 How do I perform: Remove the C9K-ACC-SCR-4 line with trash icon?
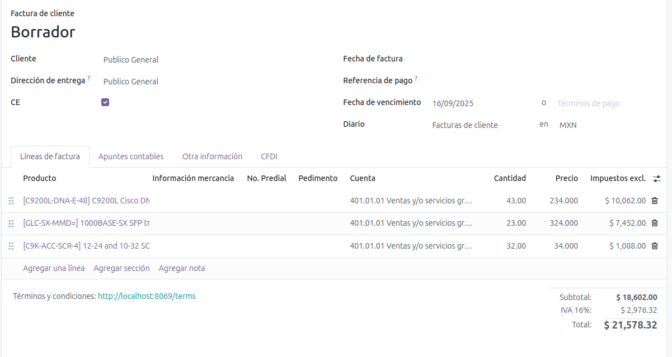coord(655,246)
